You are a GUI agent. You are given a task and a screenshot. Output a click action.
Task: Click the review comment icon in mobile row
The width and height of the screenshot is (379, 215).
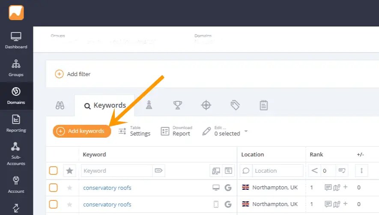pos(328,204)
